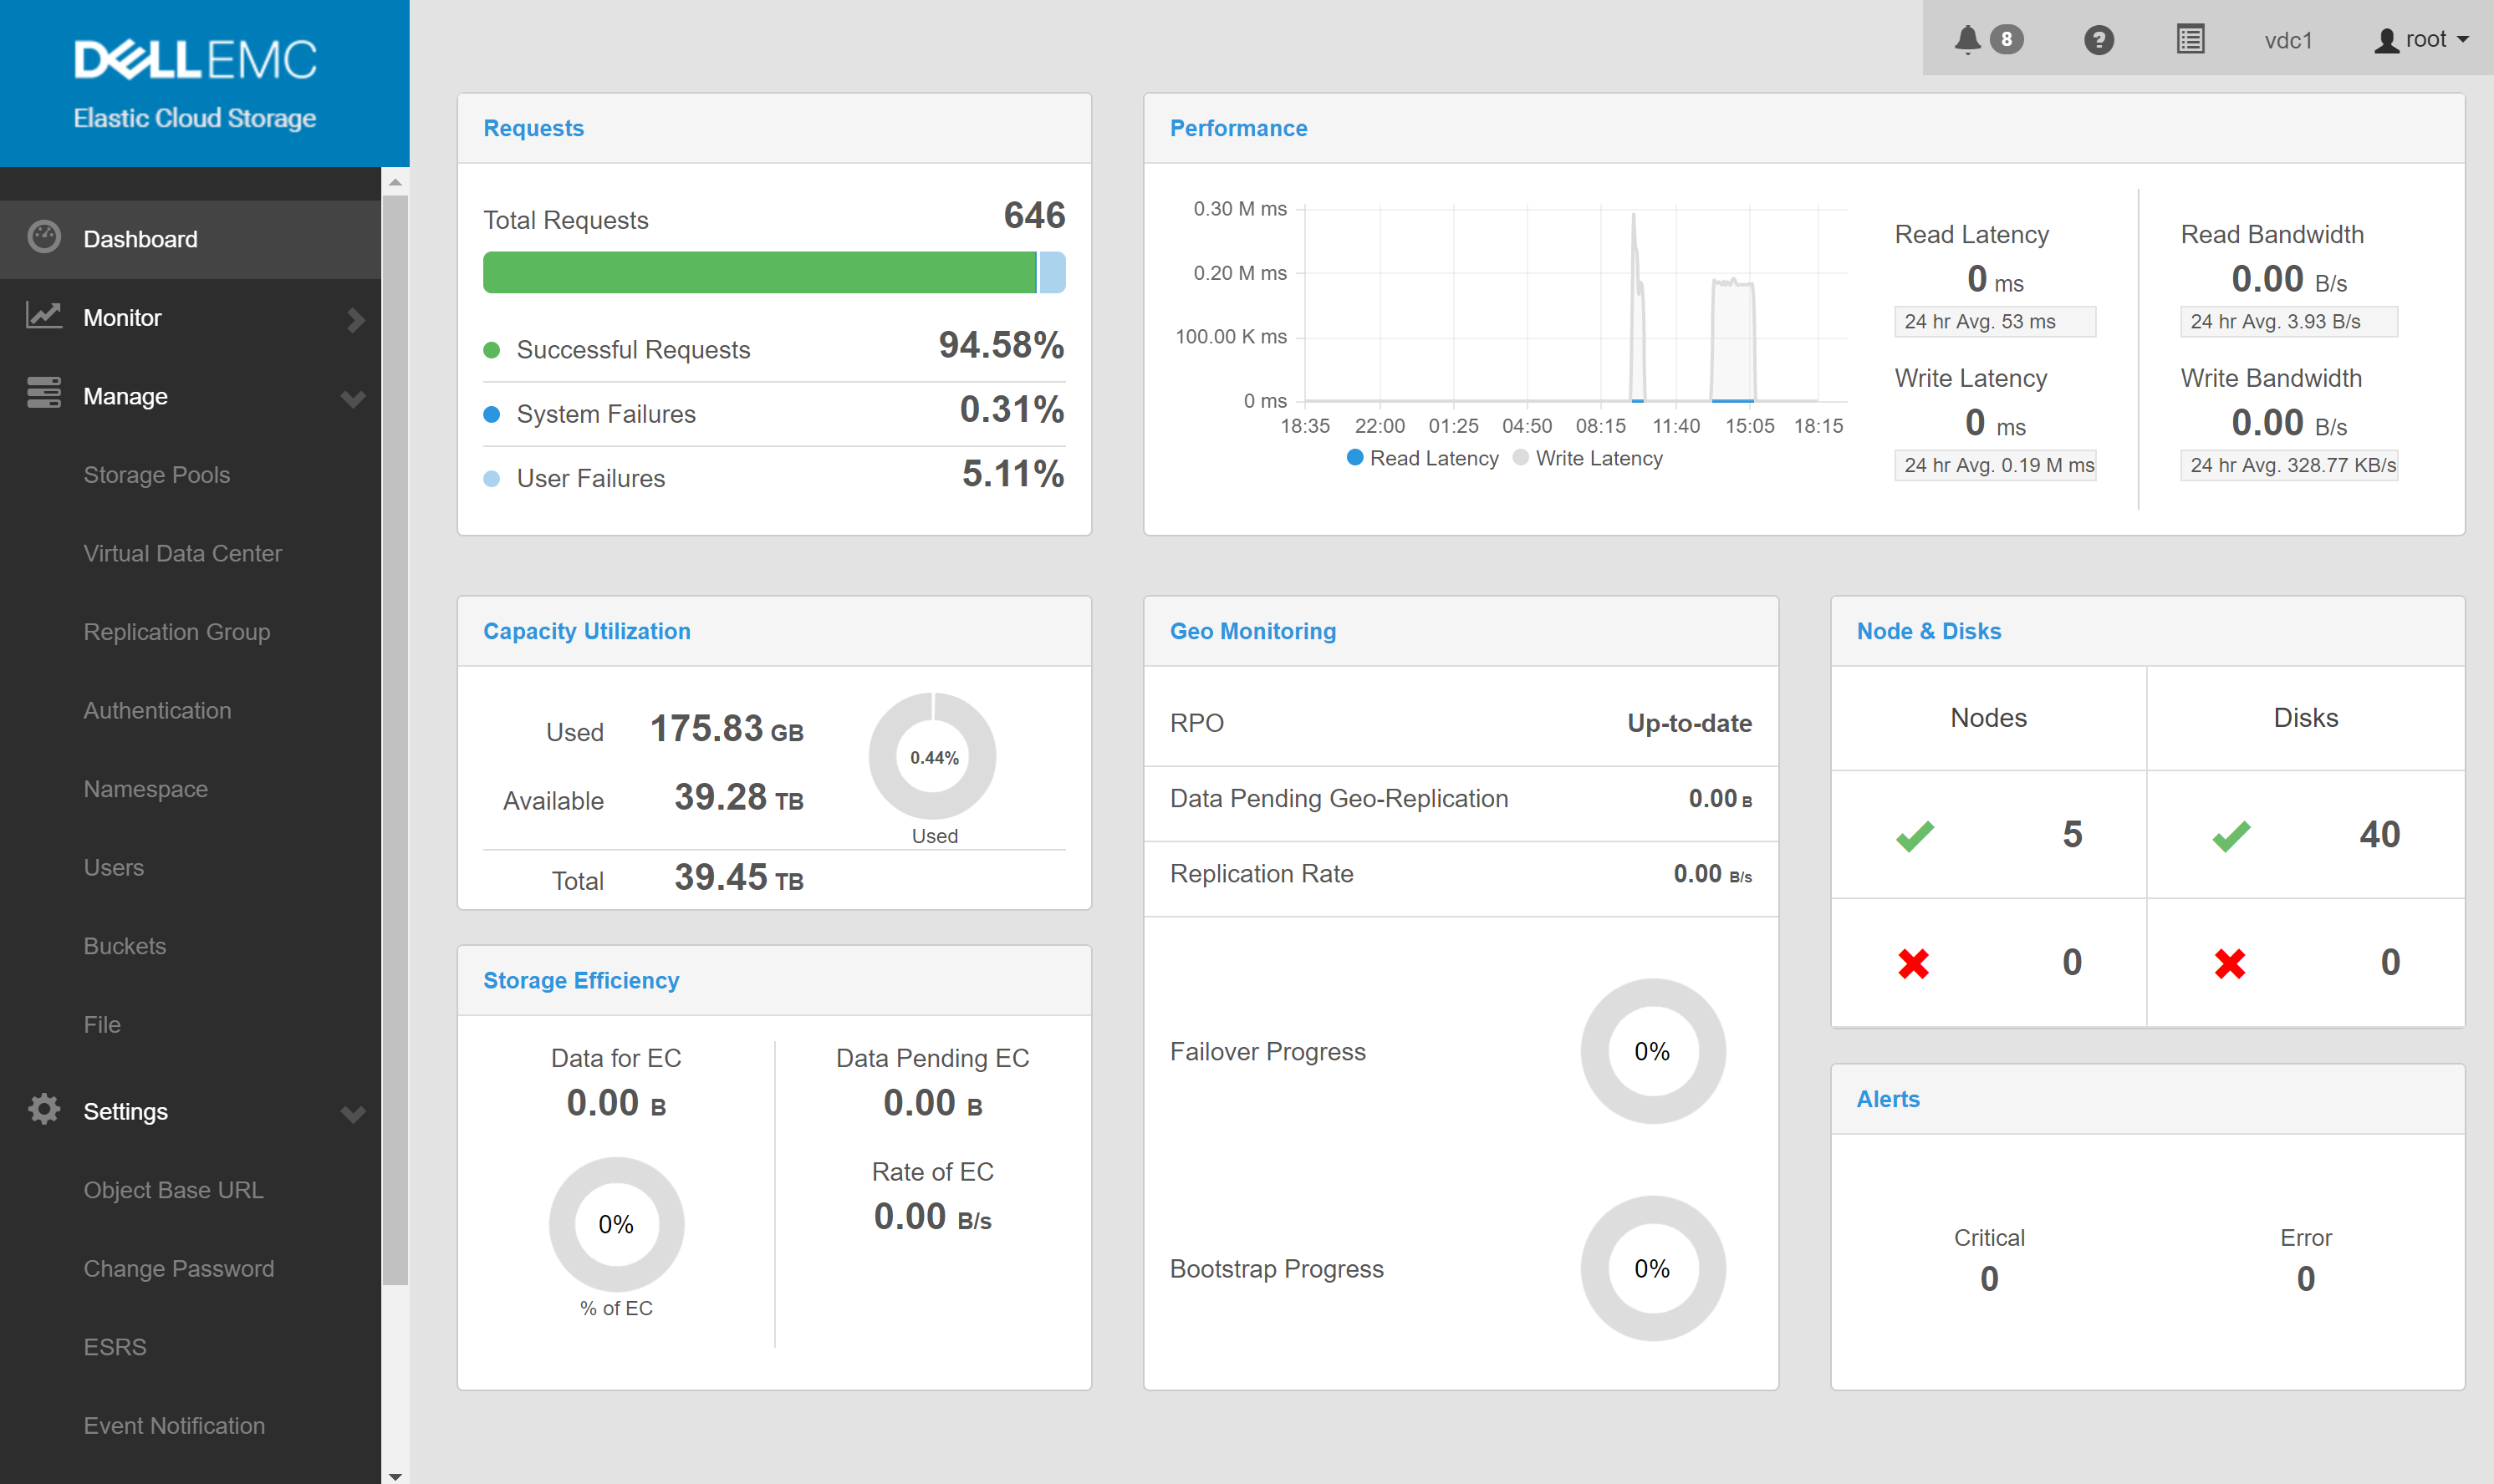Click the green total requests progress bar
Viewport: 2494px width, 1484px height.
pyautogui.click(x=759, y=272)
